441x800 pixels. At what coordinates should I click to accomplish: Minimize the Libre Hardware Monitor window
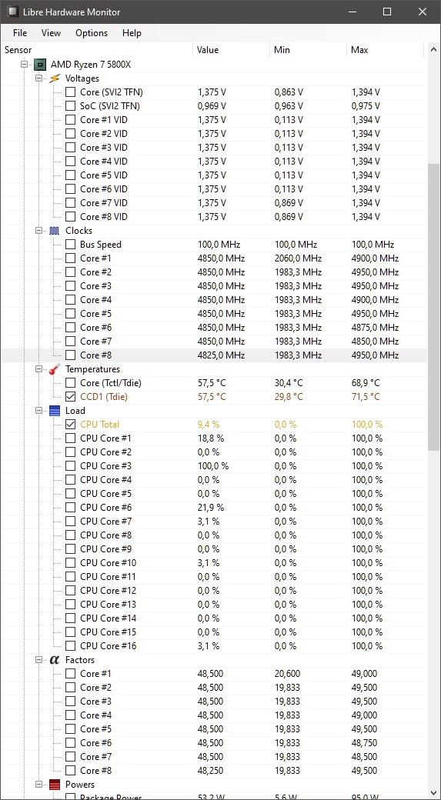click(352, 12)
